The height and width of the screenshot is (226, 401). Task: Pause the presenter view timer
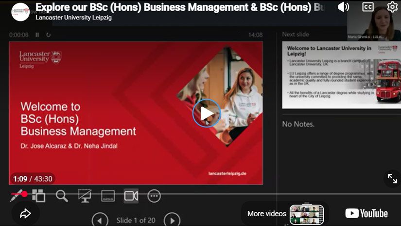[37, 35]
